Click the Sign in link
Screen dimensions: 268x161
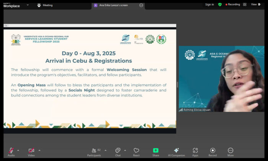209,5
